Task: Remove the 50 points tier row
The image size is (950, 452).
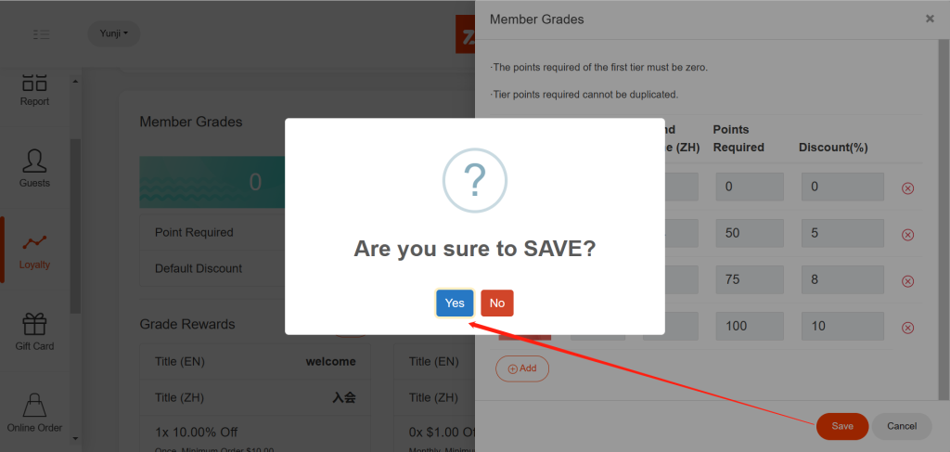Action: pos(907,235)
